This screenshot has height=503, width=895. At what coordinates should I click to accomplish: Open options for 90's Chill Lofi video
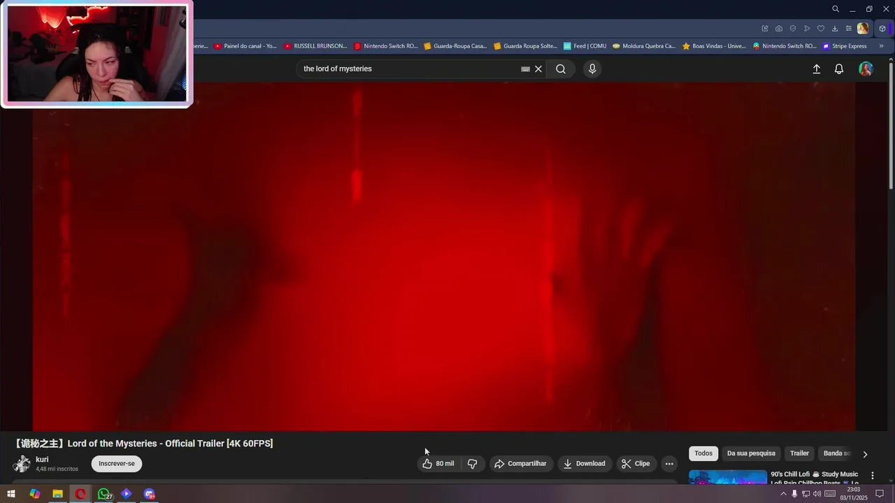point(872,476)
